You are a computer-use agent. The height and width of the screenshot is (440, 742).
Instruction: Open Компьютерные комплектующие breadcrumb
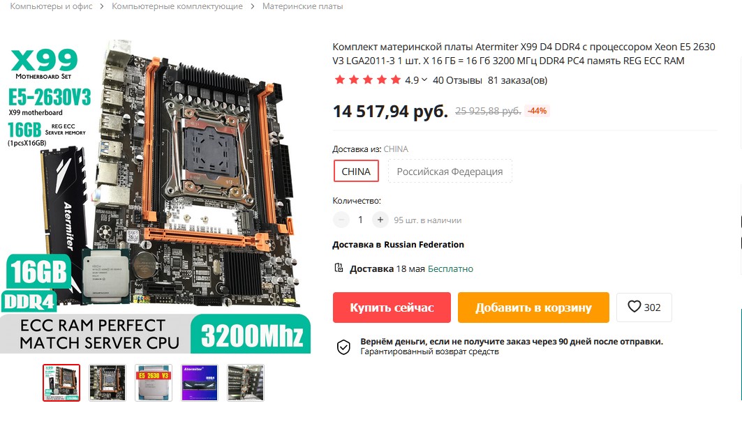[x=177, y=6]
